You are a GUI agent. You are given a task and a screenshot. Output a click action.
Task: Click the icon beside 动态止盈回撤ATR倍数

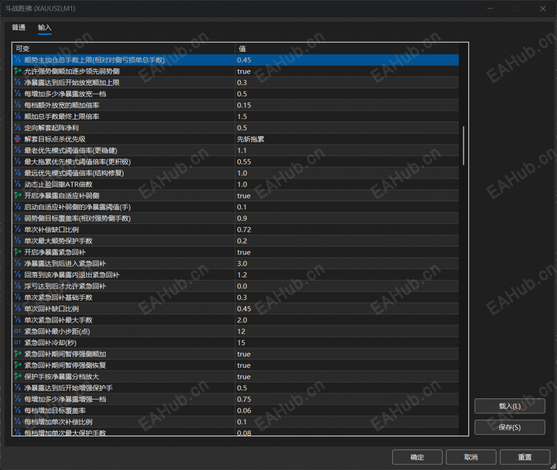click(x=18, y=184)
